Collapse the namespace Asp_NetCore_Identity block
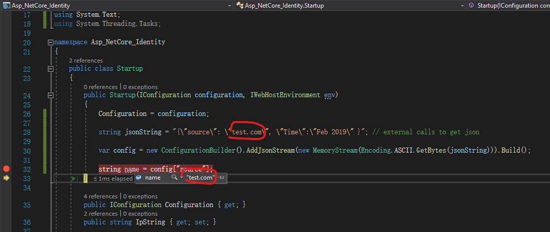Viewport: 550px width, 232px height. [x=50, y=42]
